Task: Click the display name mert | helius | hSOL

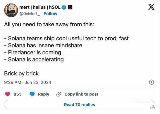Action: tap(40, 7)
